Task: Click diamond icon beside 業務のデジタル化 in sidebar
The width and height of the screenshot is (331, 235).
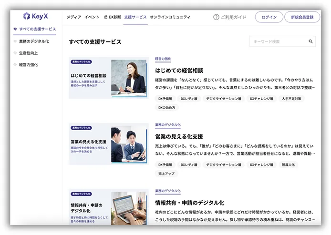Action: pos(15,41)
